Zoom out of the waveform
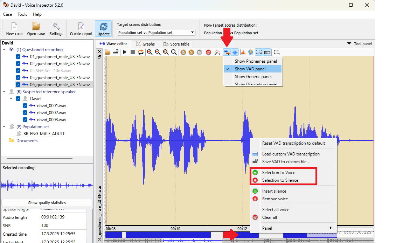The image size is (403, 243). [158, 52]
